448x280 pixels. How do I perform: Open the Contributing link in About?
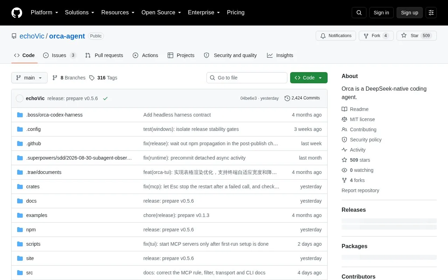coord(363,129)
